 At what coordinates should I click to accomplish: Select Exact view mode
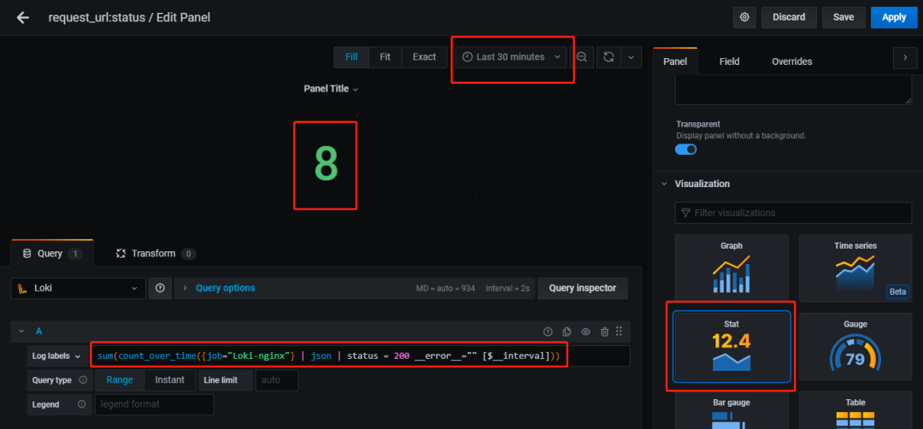(x=425, y=57)
